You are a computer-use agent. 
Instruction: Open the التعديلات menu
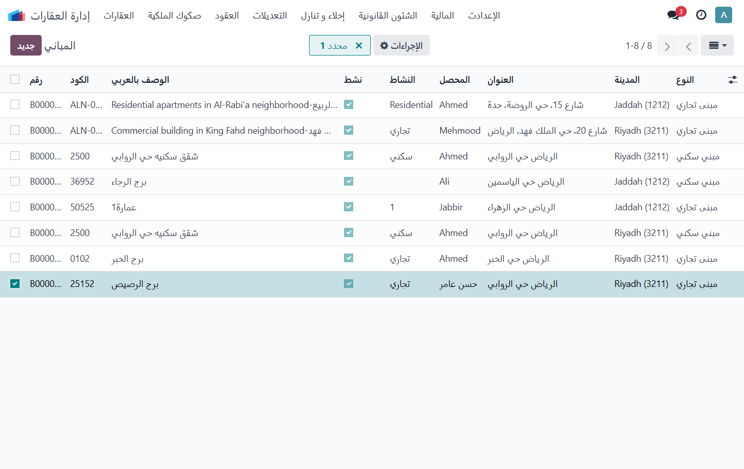[270, 15]
